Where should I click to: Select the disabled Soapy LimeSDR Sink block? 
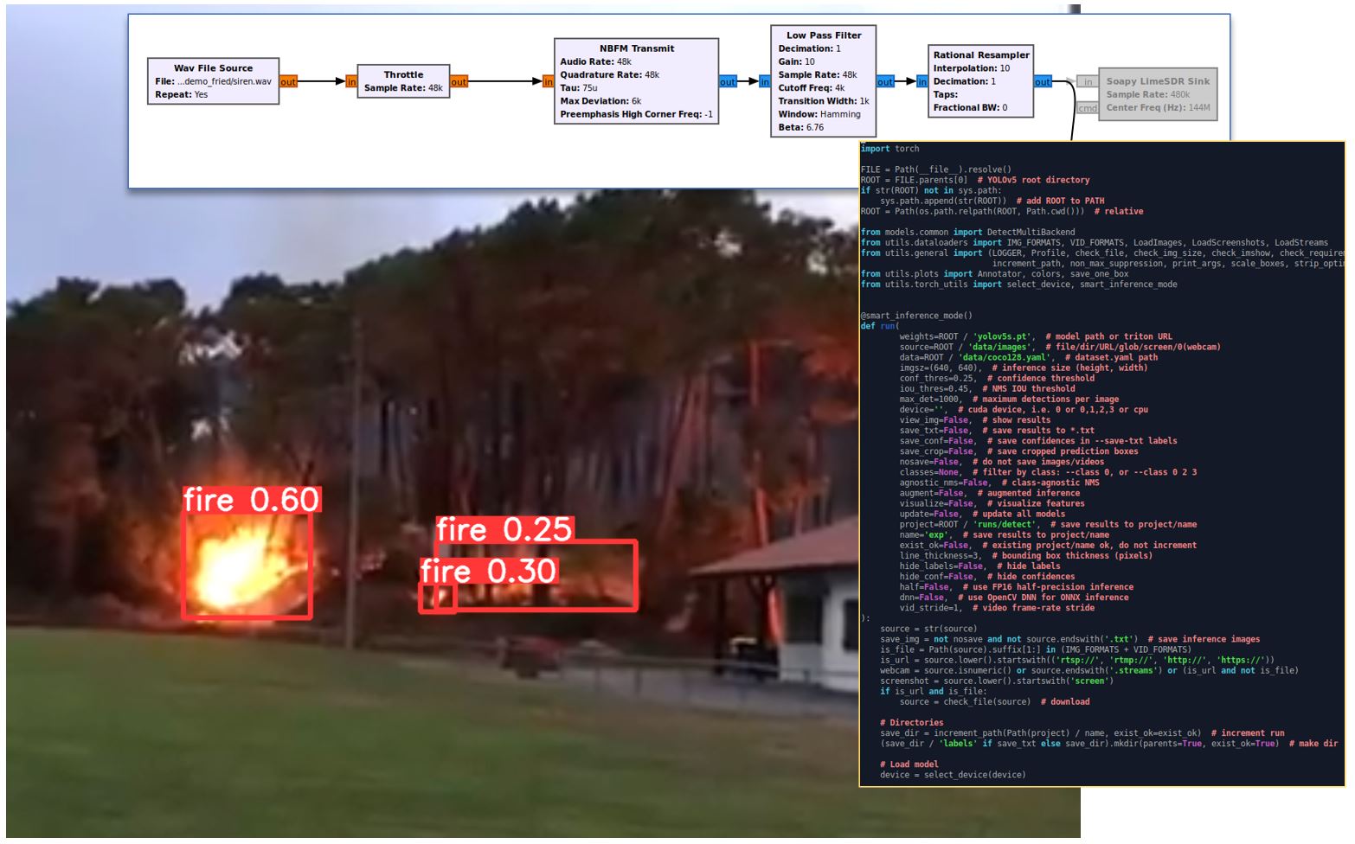tap(1157, 94)
